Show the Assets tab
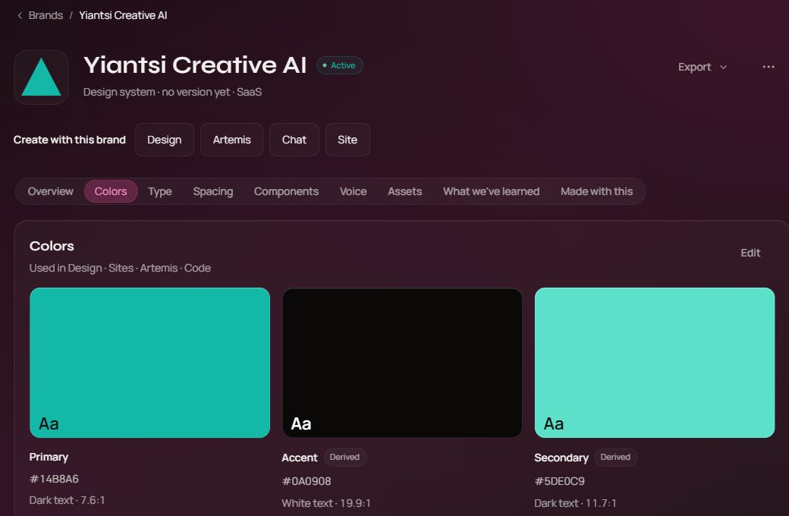The height and width of the screenshot is (516, 789). pos(404,191)
